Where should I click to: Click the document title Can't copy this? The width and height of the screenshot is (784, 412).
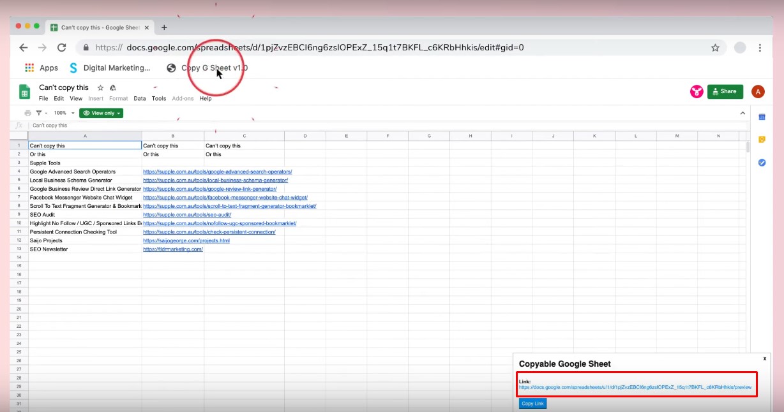64,87
